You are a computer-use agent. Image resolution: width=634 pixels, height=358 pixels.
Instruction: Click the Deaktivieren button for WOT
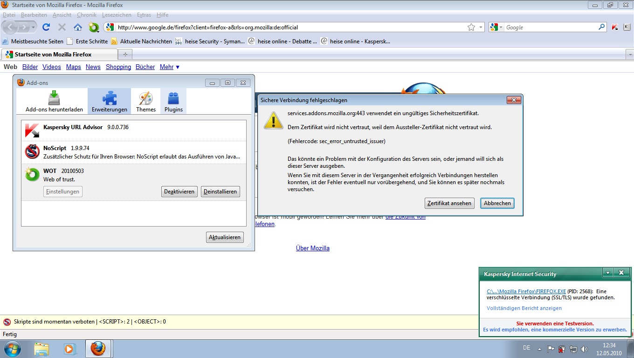(x=179, y=192)
